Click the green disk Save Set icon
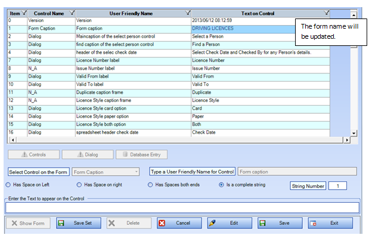Screen dimensions: 369x238 tap(61, 223)
